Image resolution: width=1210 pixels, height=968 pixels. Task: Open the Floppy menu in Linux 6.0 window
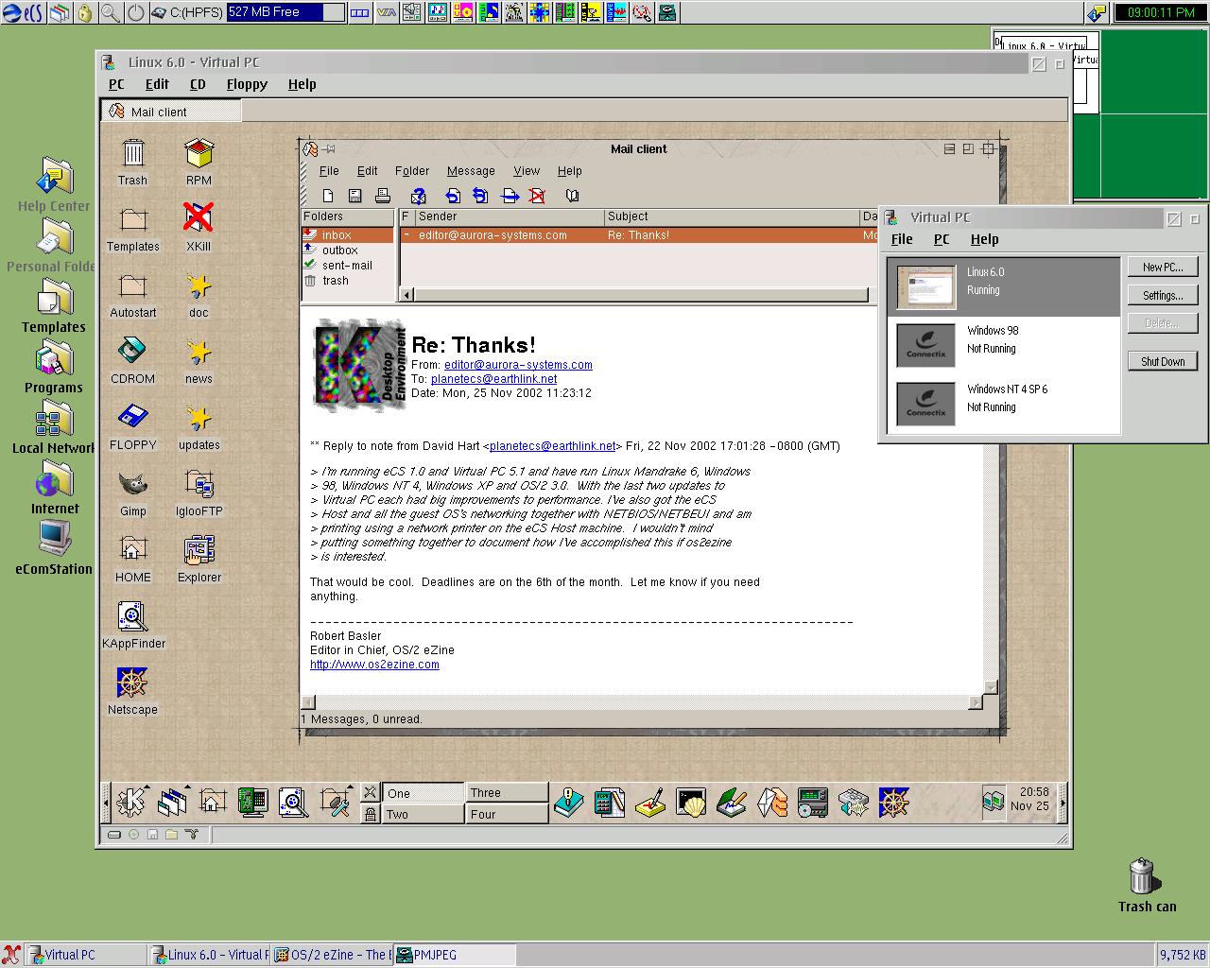(x=247, y=84)
